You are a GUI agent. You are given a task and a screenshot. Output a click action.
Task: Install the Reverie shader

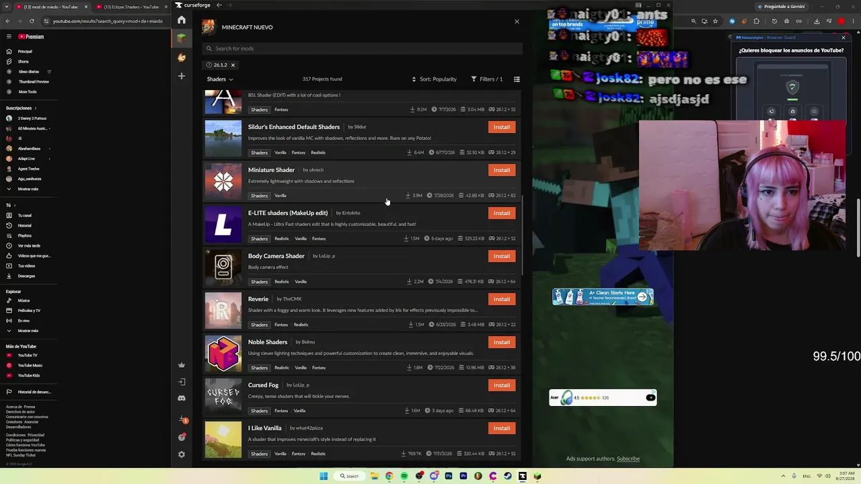(x=502, y=299)
